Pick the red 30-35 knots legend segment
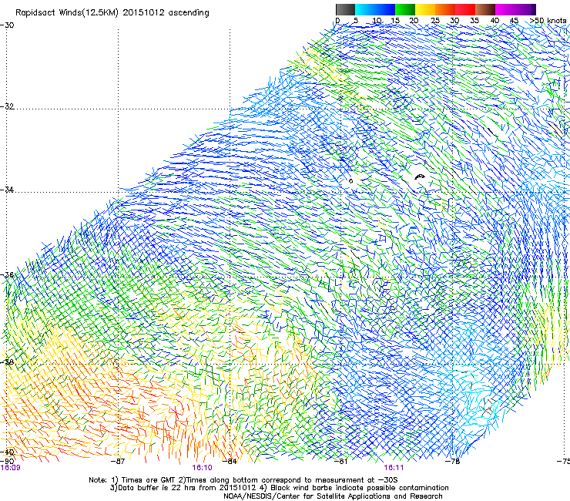 click(465, 9)
